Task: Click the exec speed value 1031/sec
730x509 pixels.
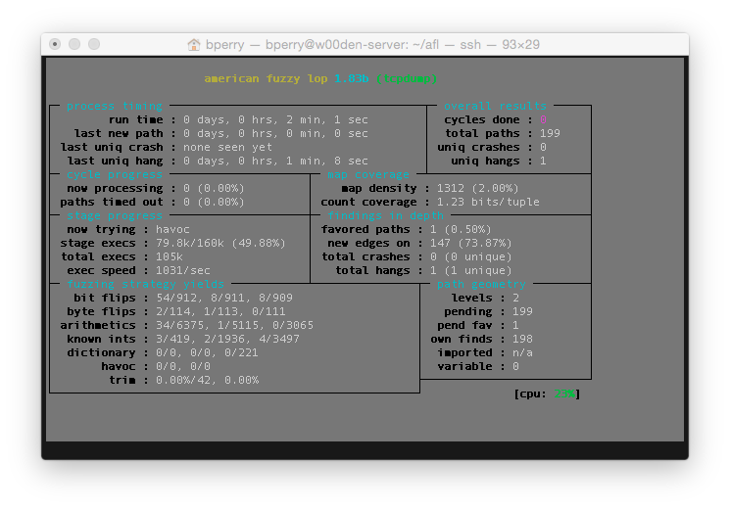Action: pyautogui.click(x=183, y=271)
